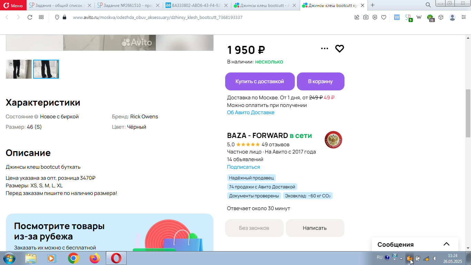Open Google Chrome from taskbar
The image size is (471, 265).
coord(73,258)
